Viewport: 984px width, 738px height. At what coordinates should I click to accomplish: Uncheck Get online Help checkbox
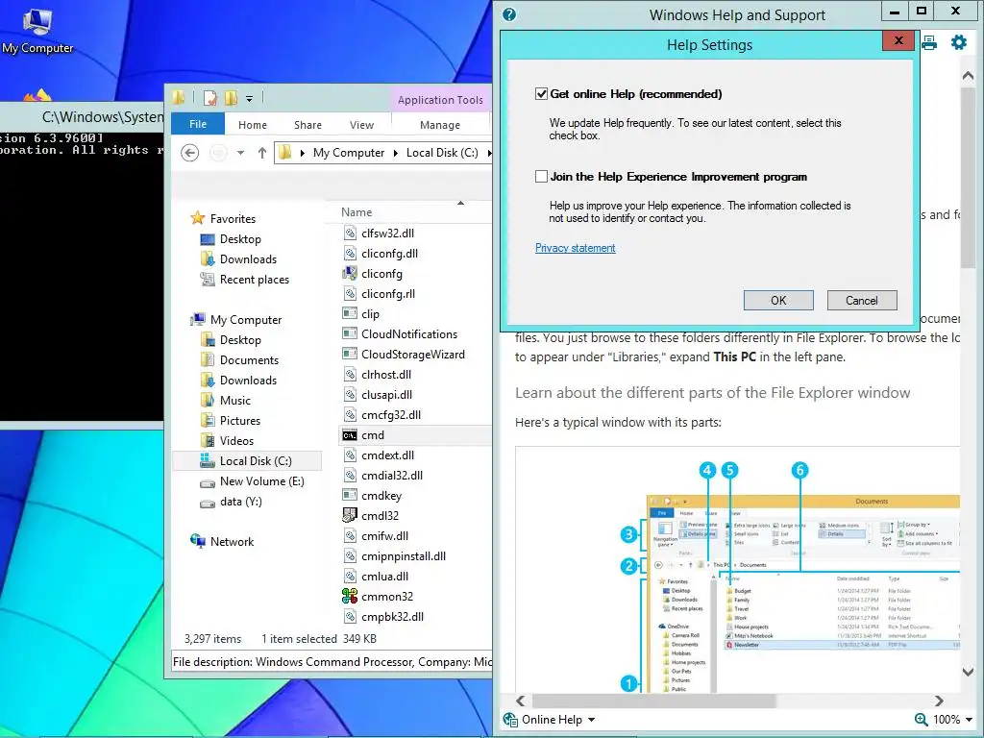pos(542,94)
